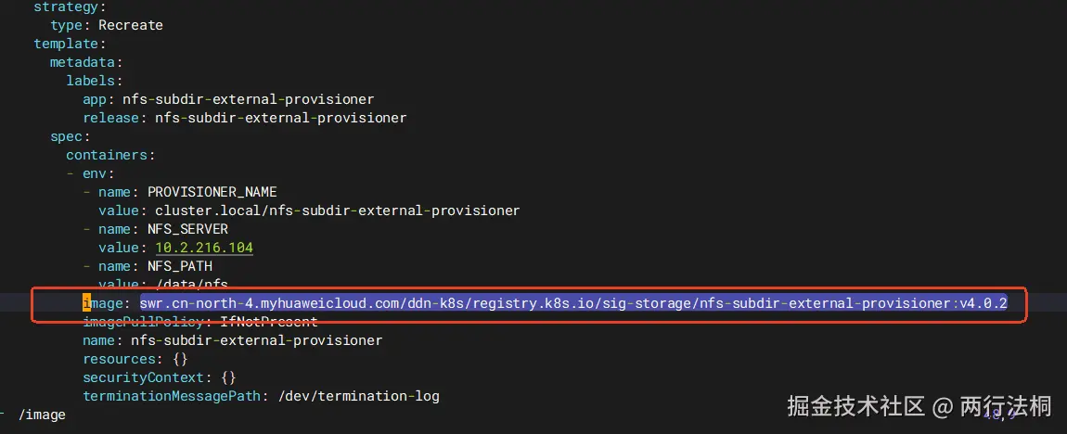Click the /image search command line

click(42, 415)
